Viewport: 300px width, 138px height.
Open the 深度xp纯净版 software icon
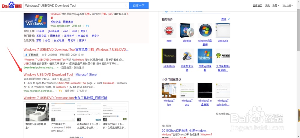[205, 56]
